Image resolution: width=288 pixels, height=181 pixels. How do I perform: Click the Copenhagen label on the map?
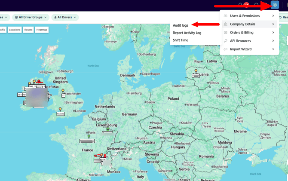point(151,74)
